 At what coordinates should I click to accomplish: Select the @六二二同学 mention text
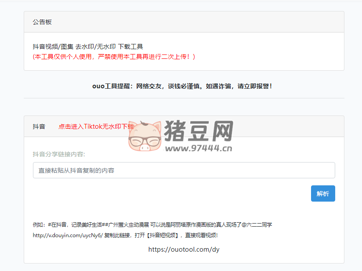(x=256, y=224)
